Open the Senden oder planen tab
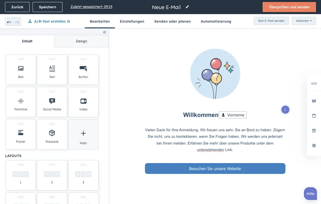Screen dimensions: 321x204 point(173,21)
